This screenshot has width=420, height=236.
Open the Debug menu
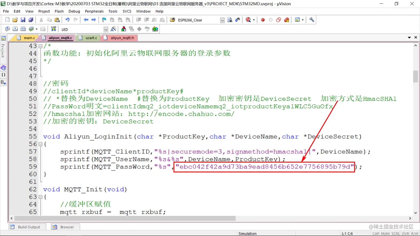[74, 11]
